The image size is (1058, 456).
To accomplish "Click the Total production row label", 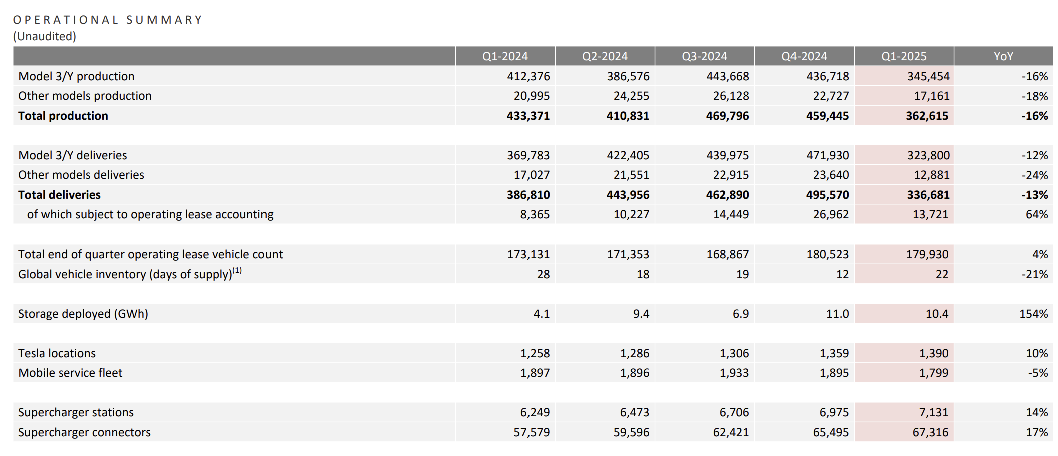I will tap(63, 116).
